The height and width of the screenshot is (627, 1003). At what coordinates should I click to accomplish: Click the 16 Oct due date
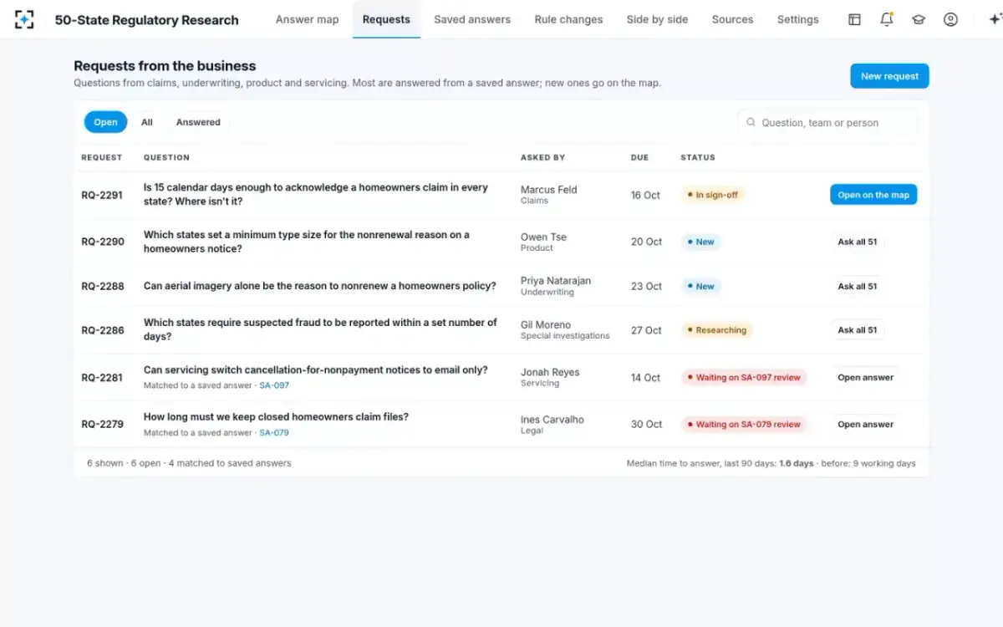tap(645, 195)
